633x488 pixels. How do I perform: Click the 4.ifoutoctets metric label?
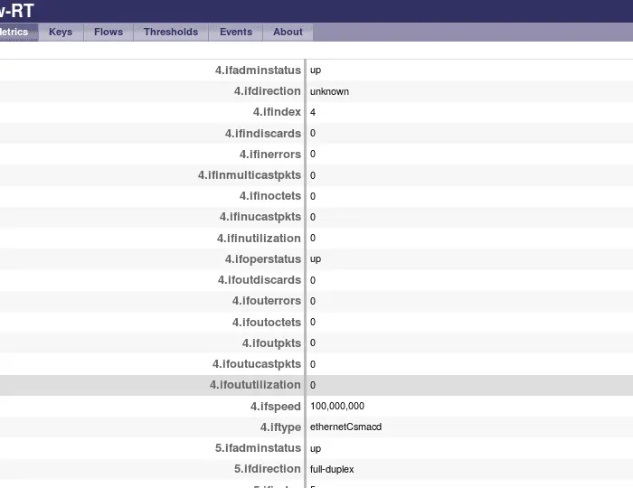coord(267,323)
